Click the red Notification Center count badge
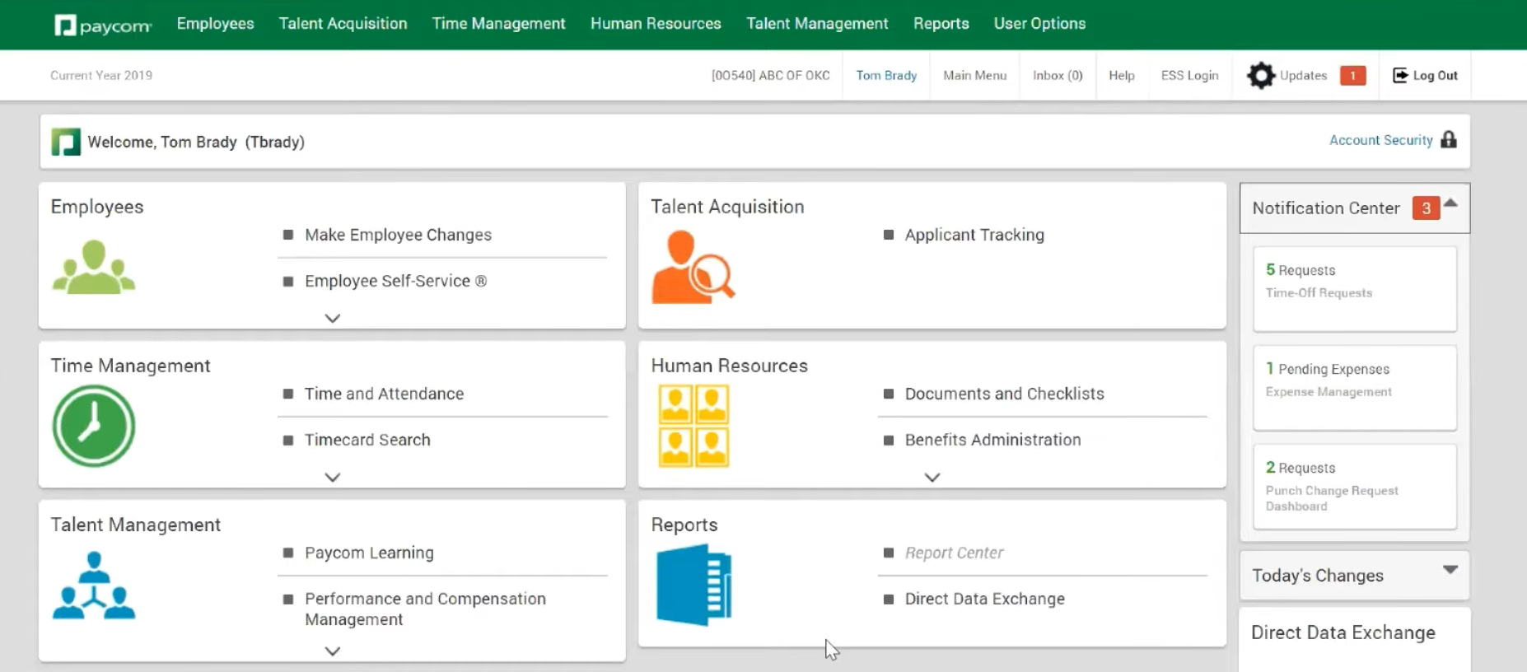Image resolution: width=1527 pixels, height=672 pixels. (1426, 208)
